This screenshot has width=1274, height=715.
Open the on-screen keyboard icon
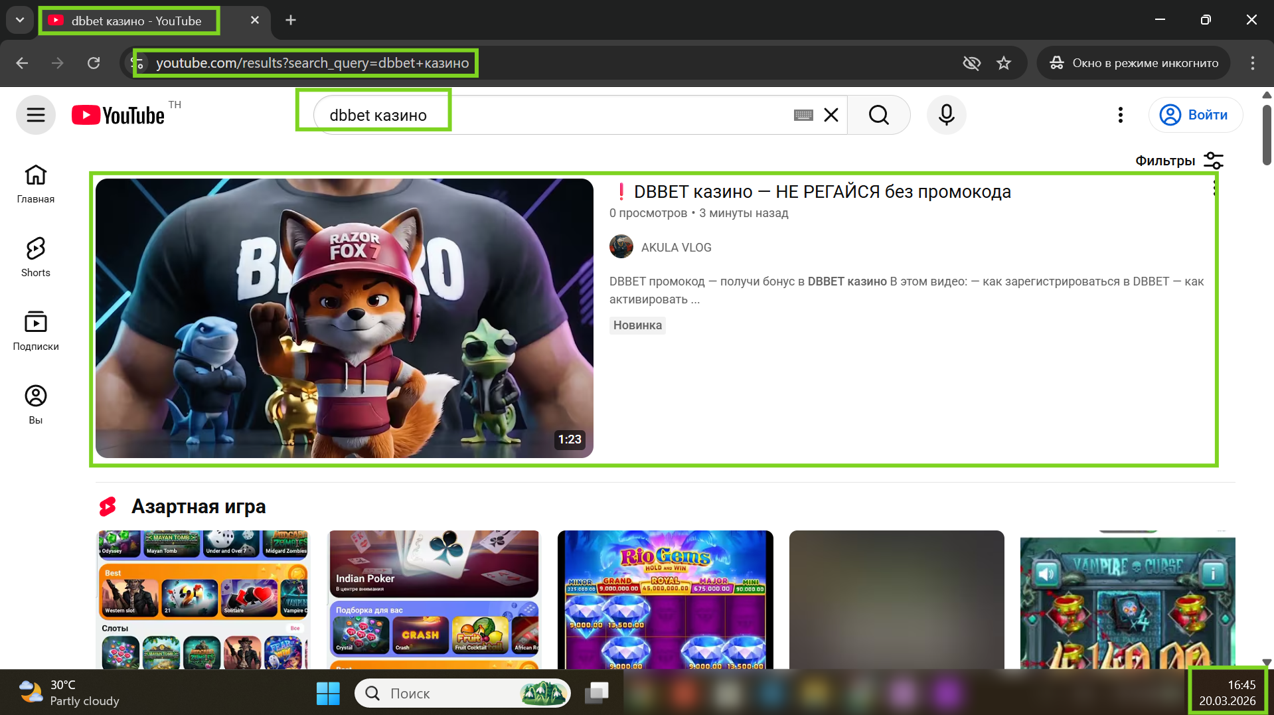(x=803, y=115)
